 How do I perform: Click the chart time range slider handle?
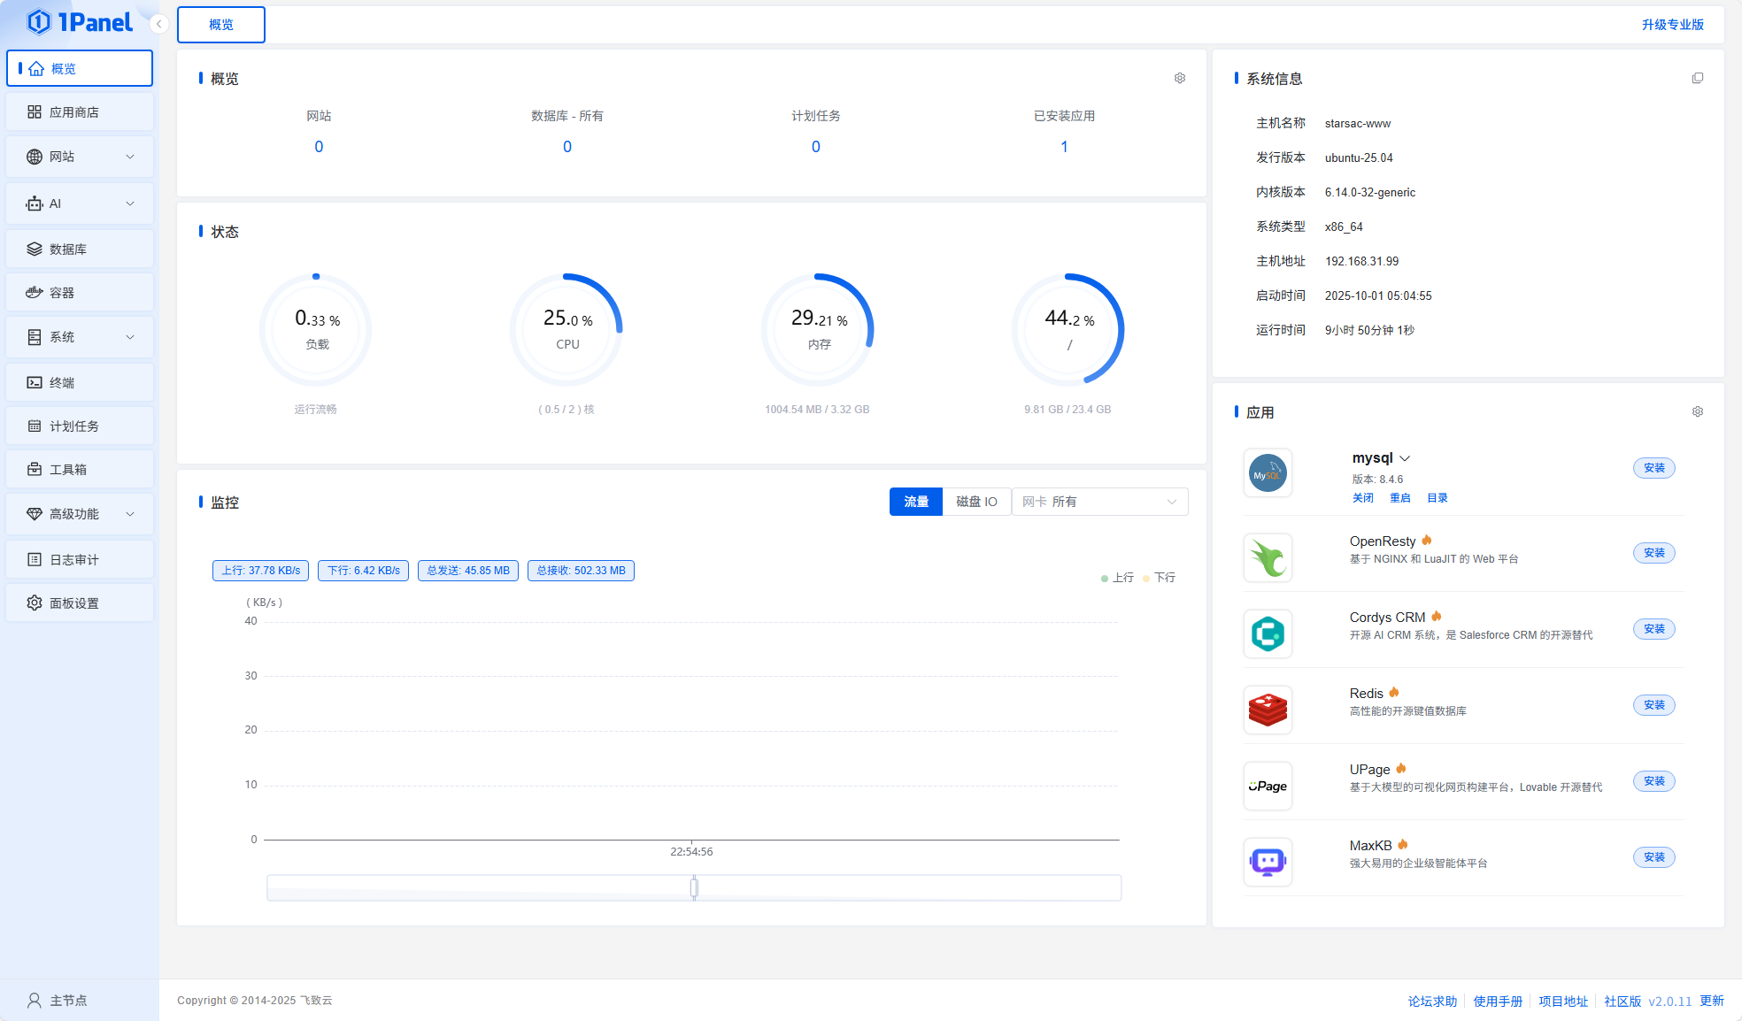[694, 887]
